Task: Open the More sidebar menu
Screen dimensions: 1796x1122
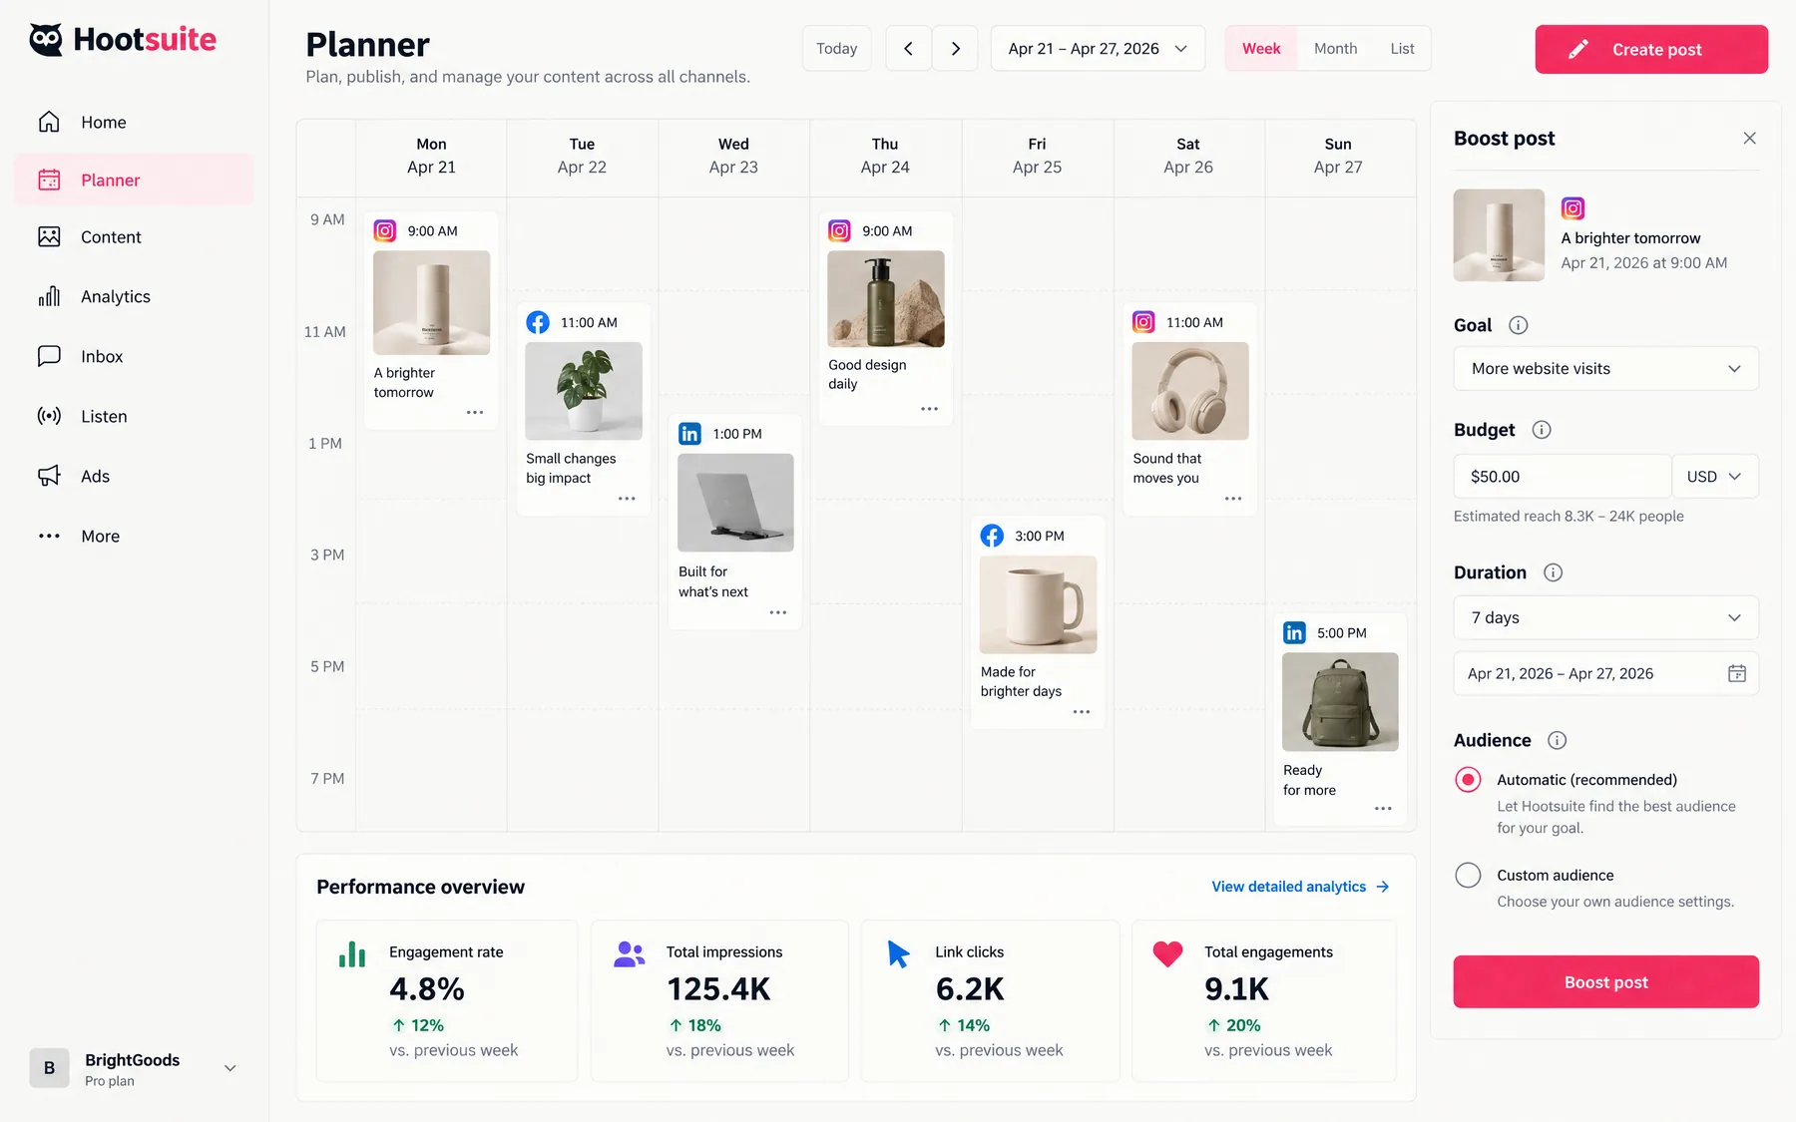Action: pos(134,536)
